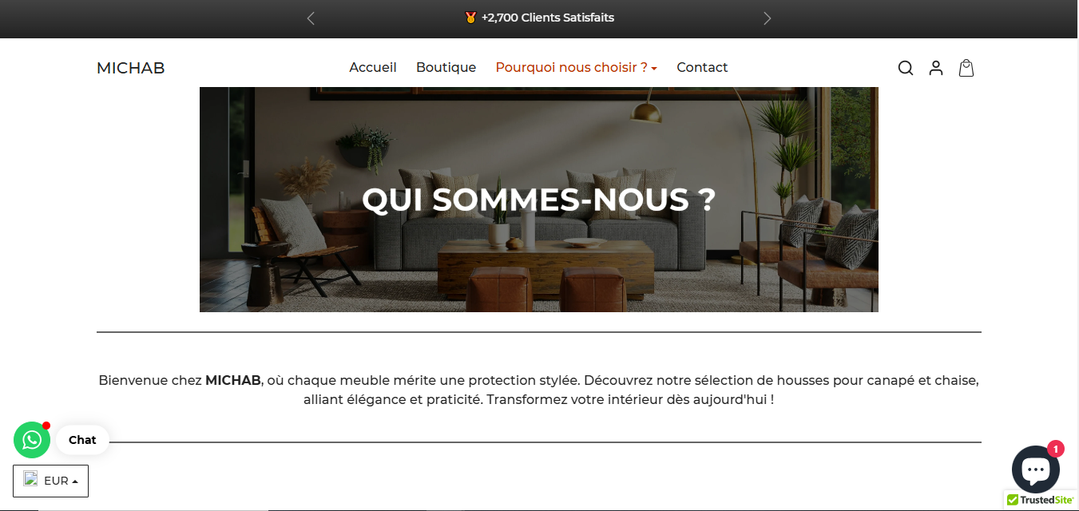
Task: Click the flag icon in currency selector
Action: click(30, 479)
